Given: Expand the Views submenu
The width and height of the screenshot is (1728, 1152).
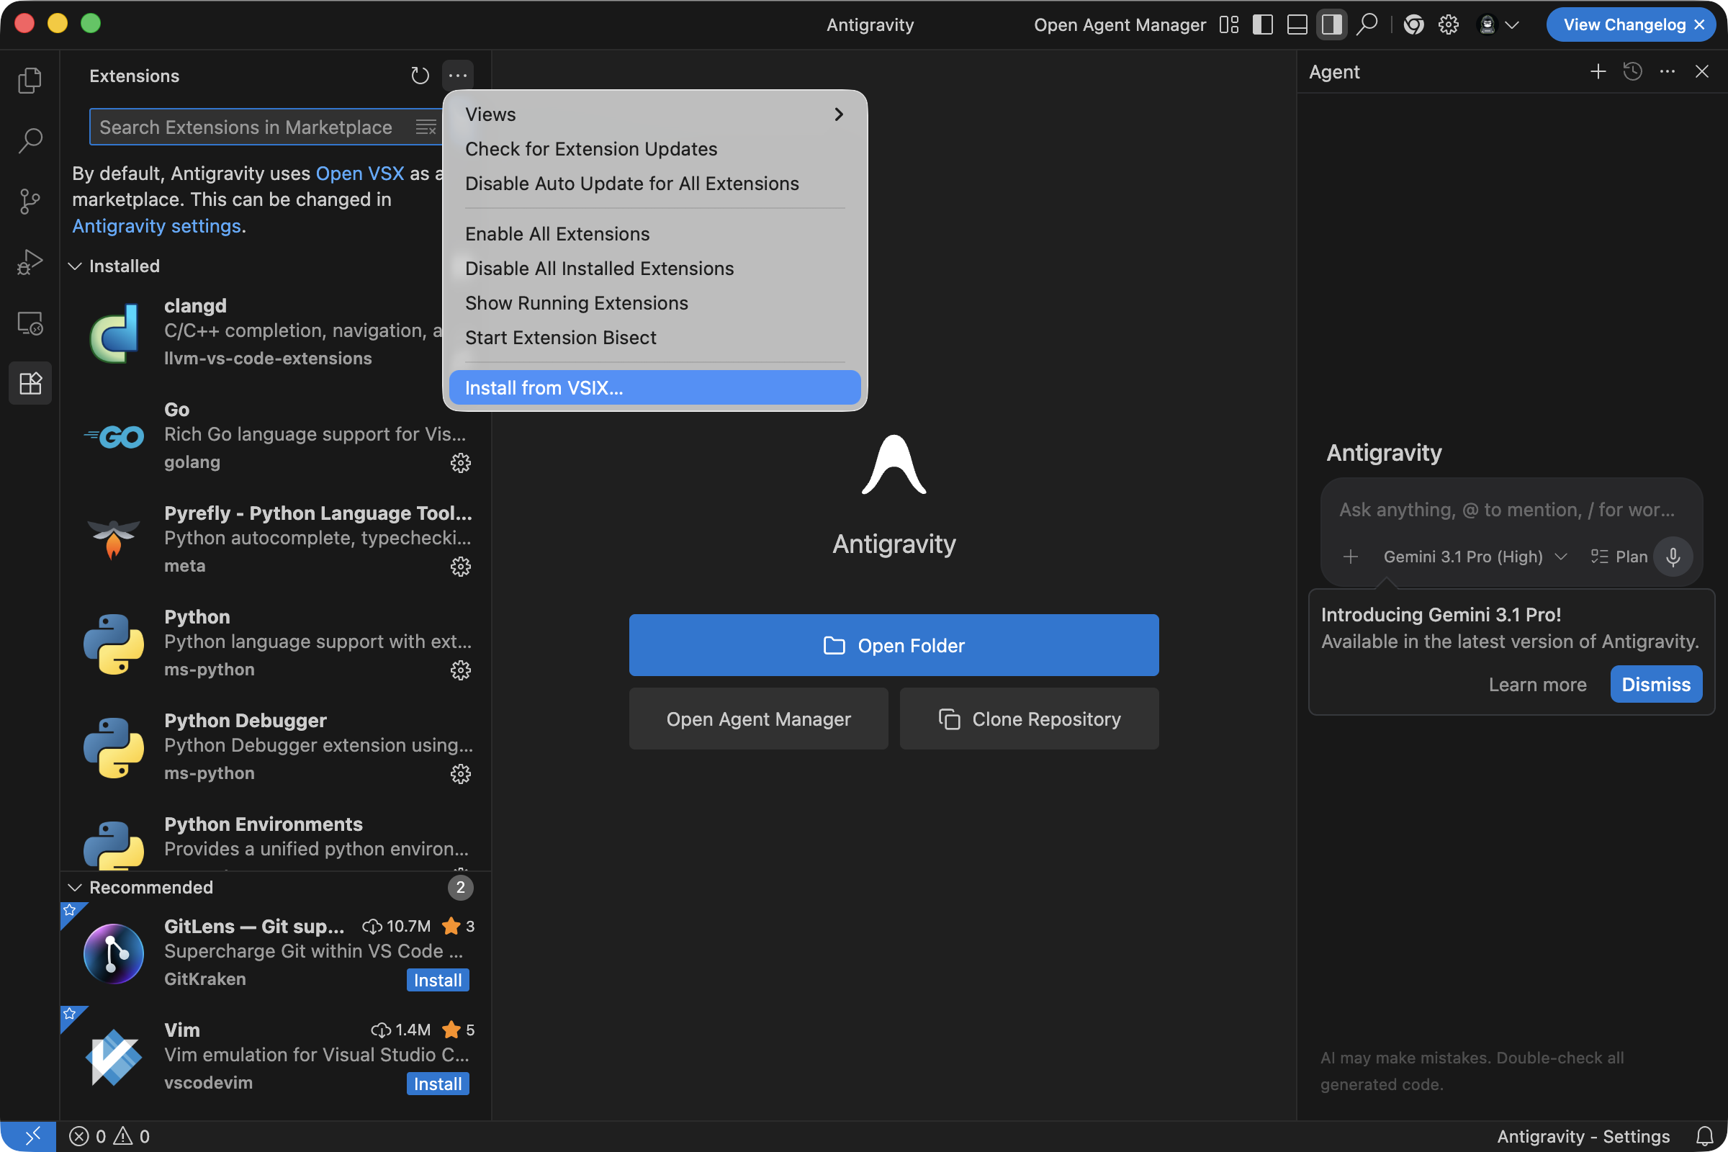Looking at the screenshot, I should click(x=654, y=114).
